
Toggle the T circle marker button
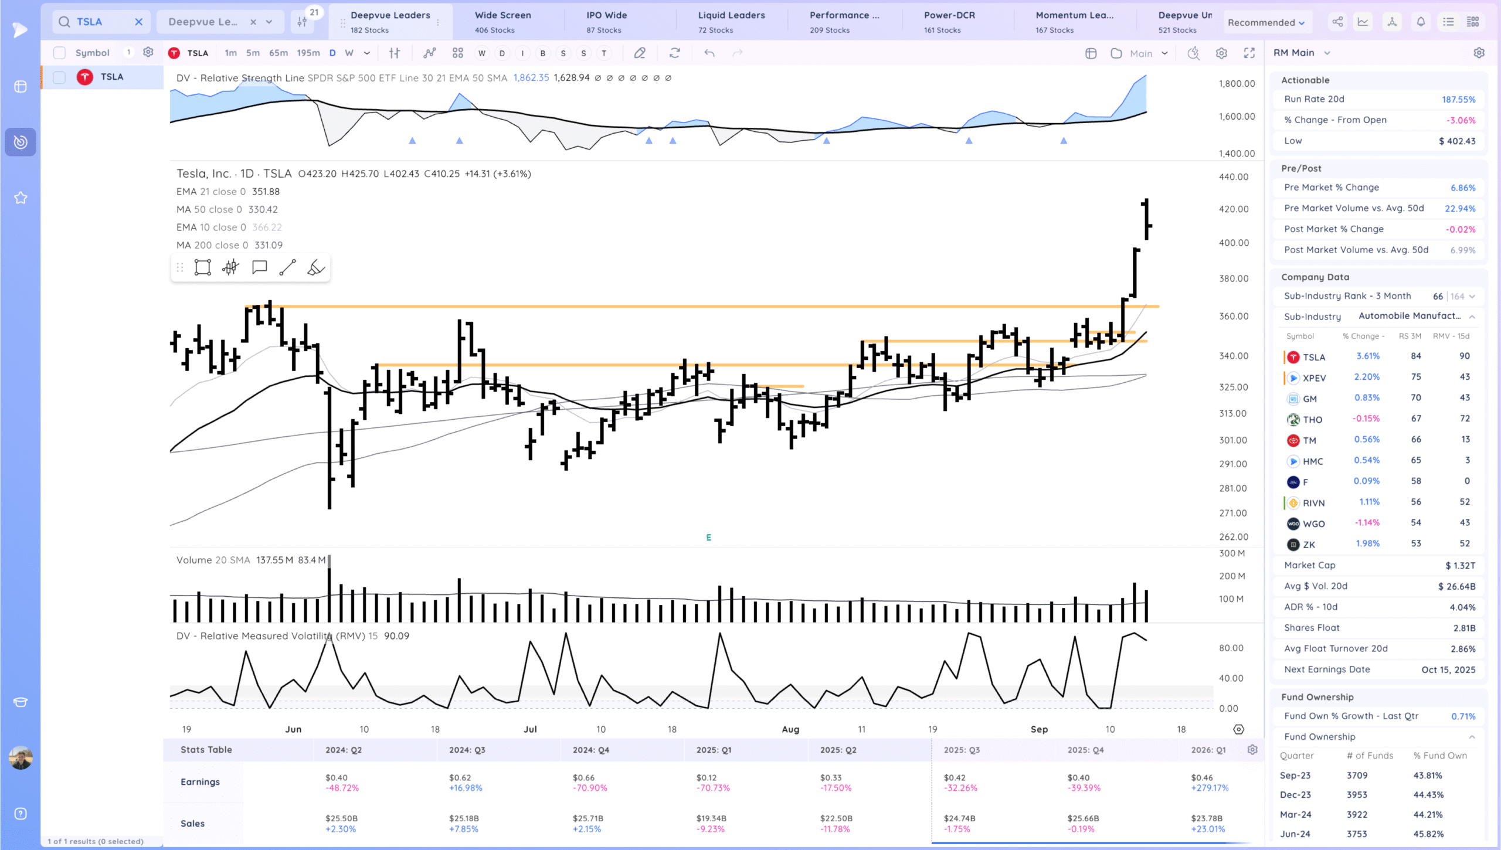tap(604, 53)
